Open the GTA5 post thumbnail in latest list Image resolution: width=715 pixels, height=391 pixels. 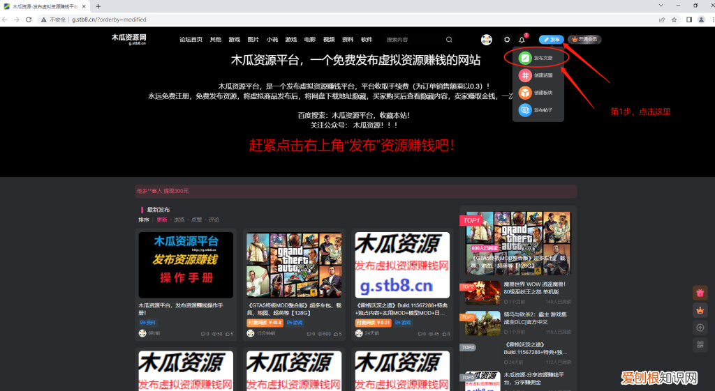click(294, 265)
